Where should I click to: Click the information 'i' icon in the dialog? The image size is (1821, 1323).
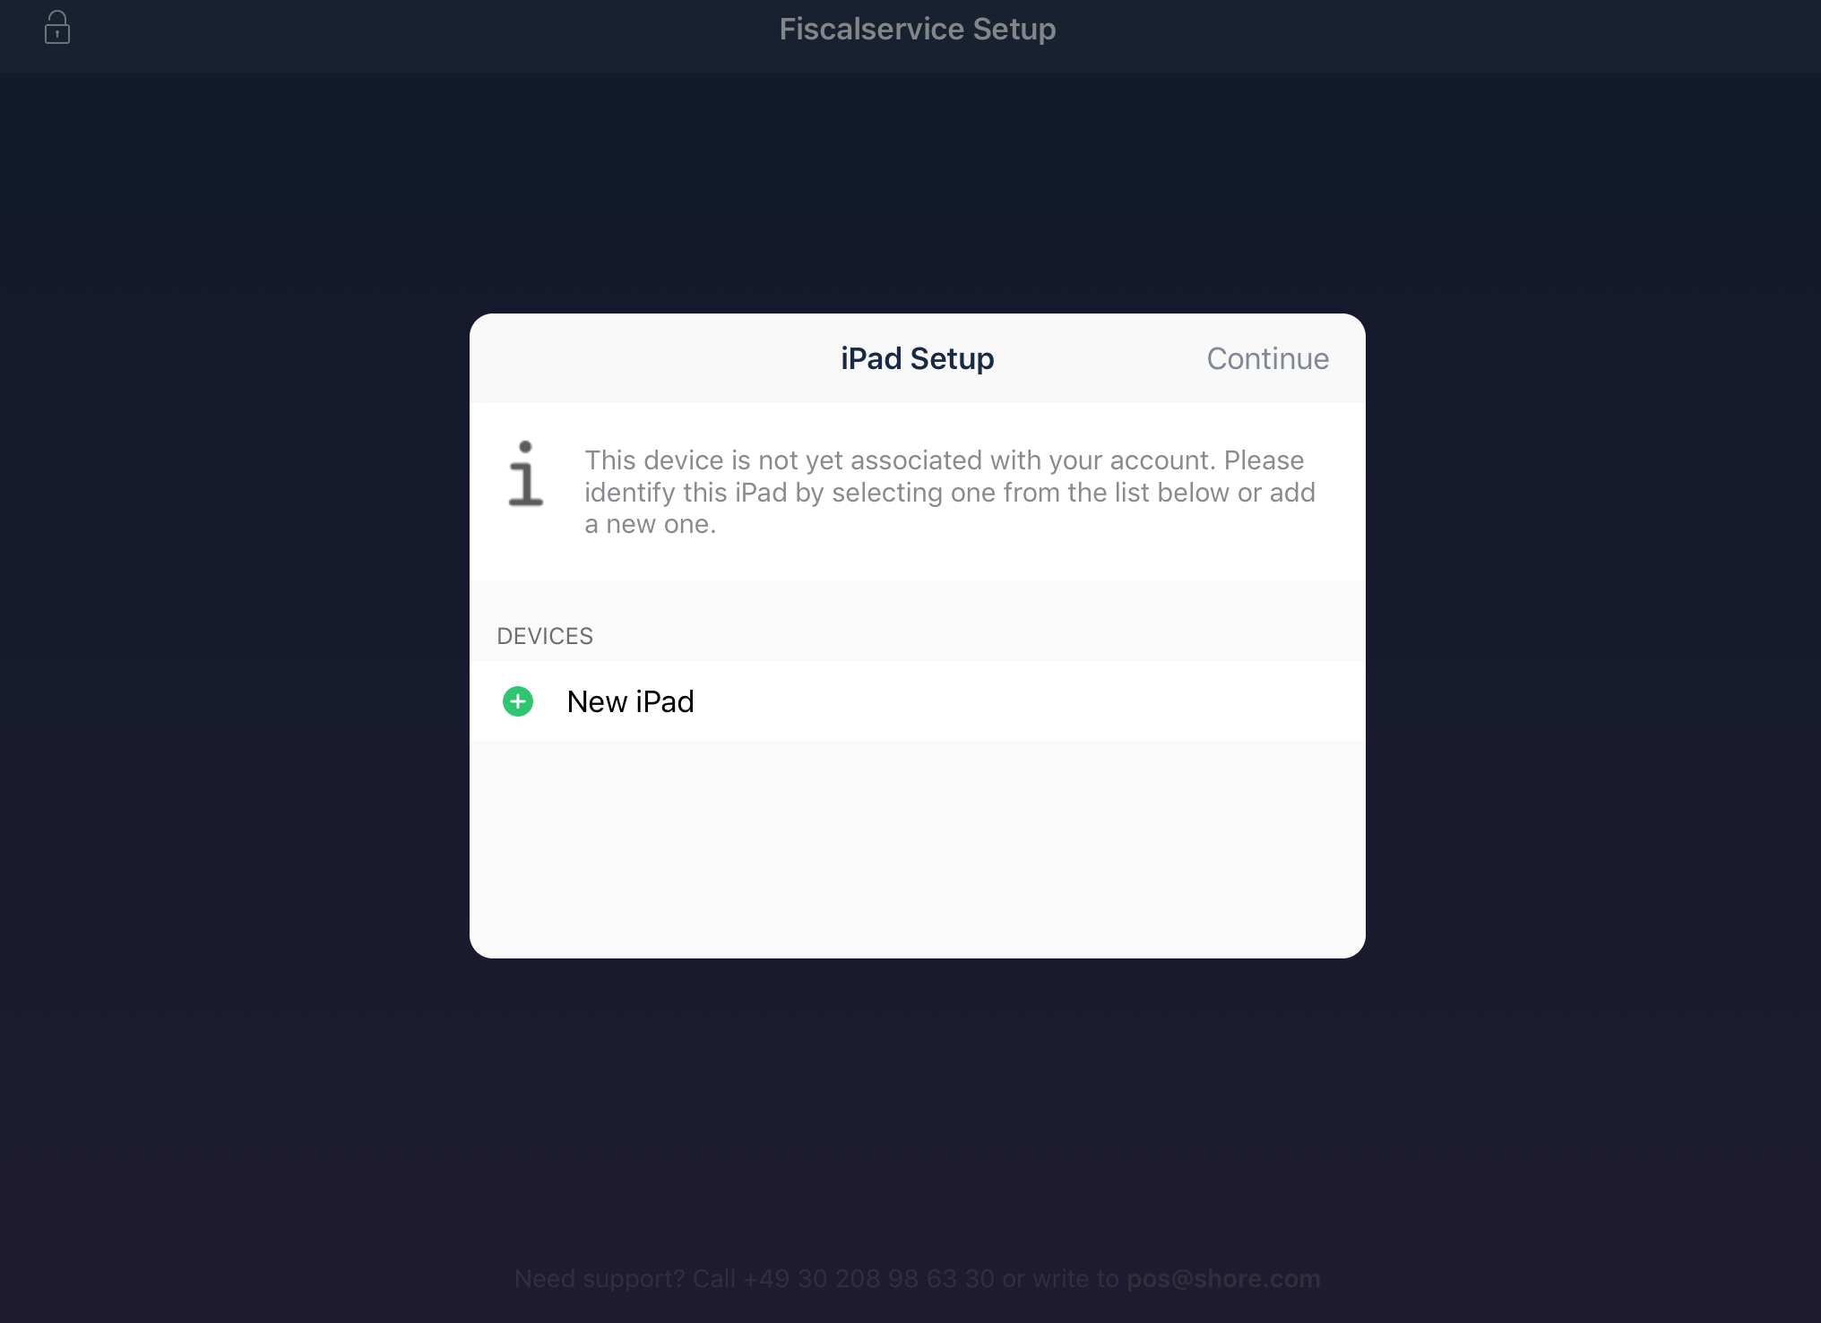coord(525,474)
